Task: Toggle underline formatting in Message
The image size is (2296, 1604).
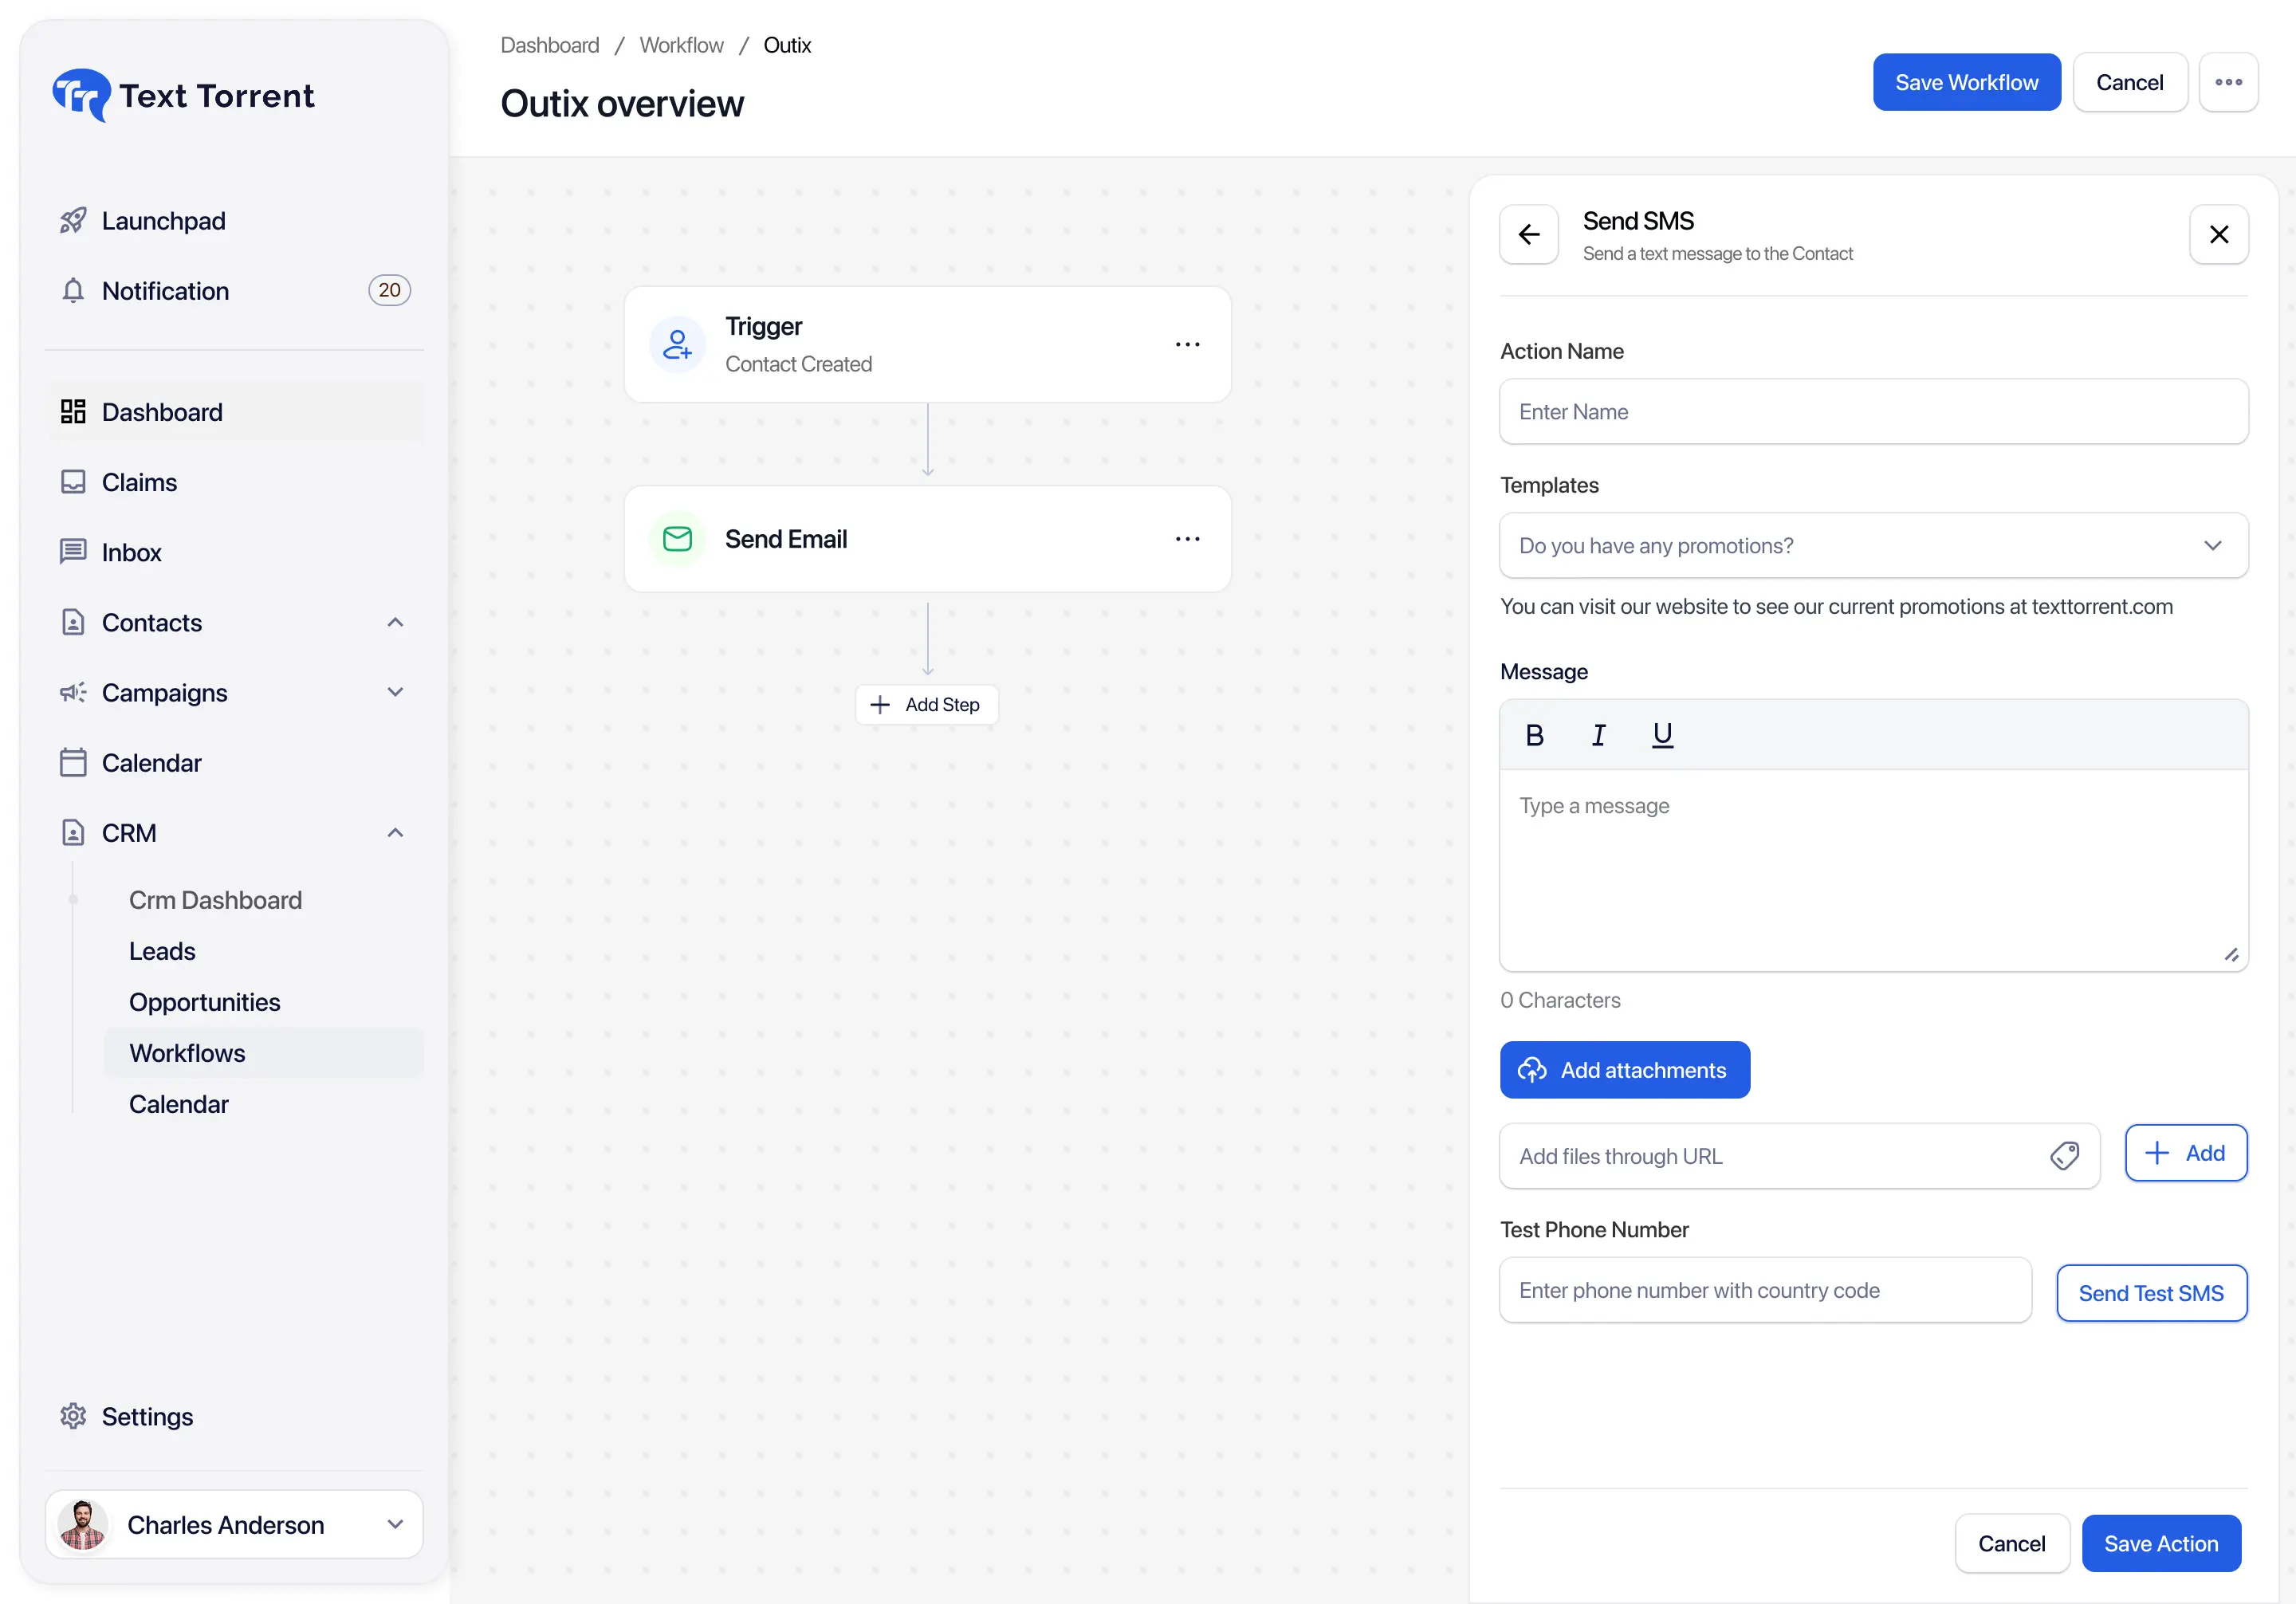Action: point(1662,735)
